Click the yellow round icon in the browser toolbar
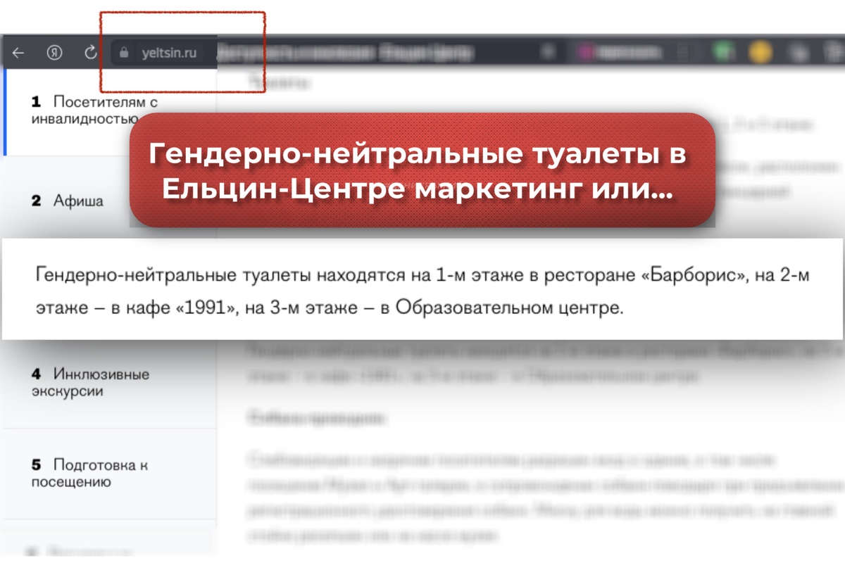 (760, 52)
